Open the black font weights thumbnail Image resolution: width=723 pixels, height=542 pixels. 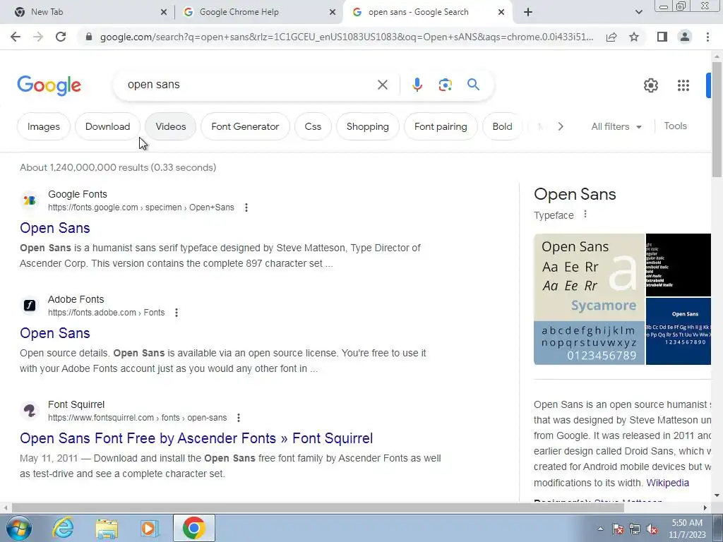679,265
